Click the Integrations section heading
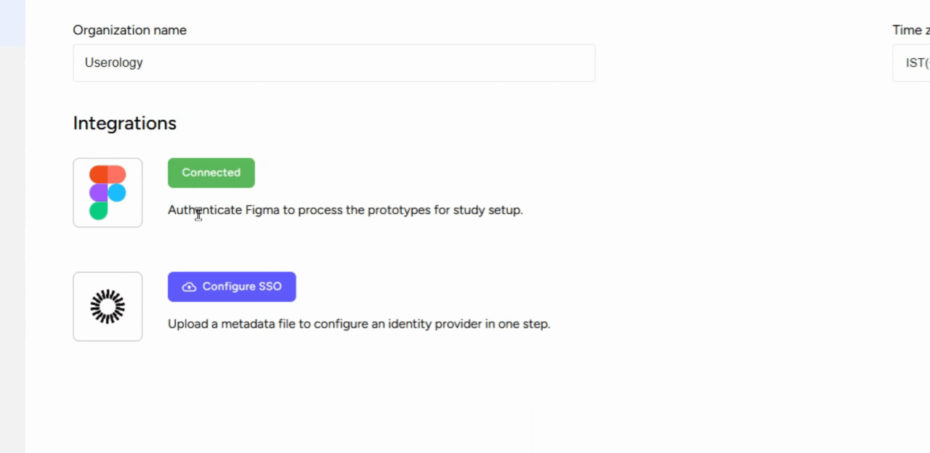930x453 pixels. coord(124,123)
